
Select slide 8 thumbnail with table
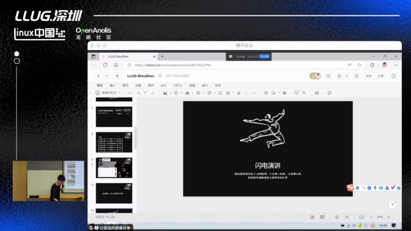pos(114,142)
